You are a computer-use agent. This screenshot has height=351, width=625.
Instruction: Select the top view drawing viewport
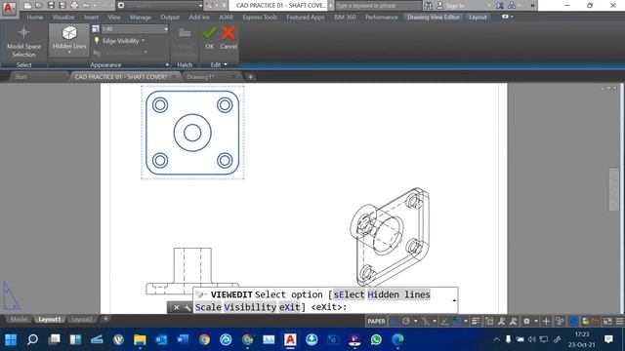tap(192, 133)
